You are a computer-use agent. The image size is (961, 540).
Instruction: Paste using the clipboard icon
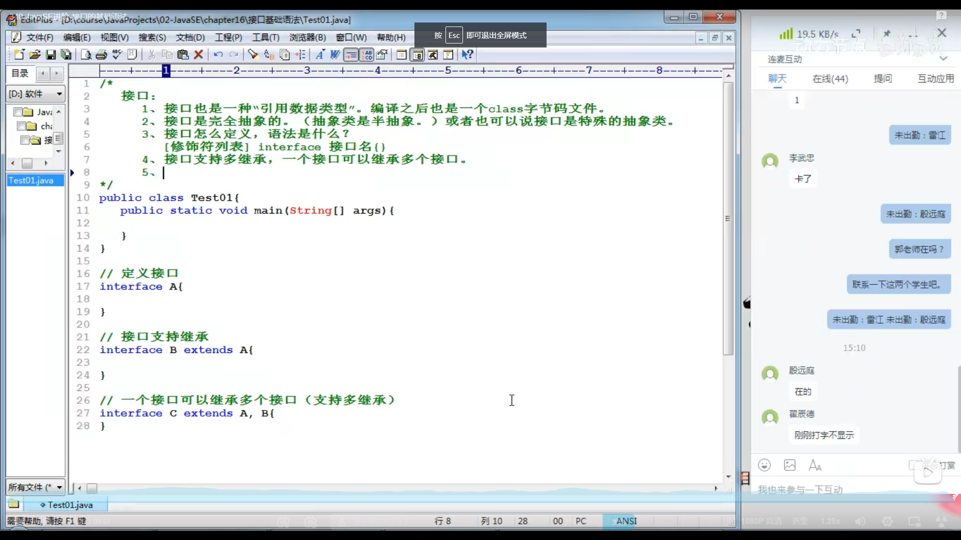[183, 54]
